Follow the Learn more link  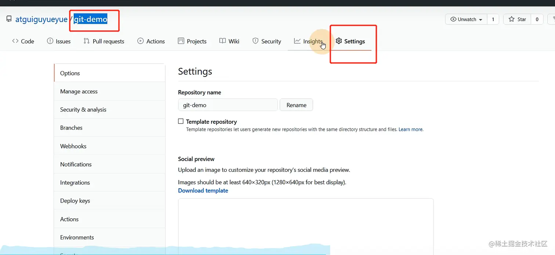click(411, 129)
